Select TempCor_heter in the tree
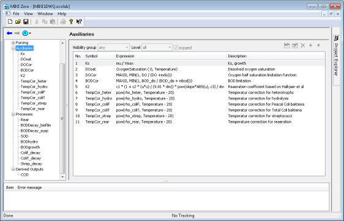Viewport: 344px width, 221px height. (34, 81)
